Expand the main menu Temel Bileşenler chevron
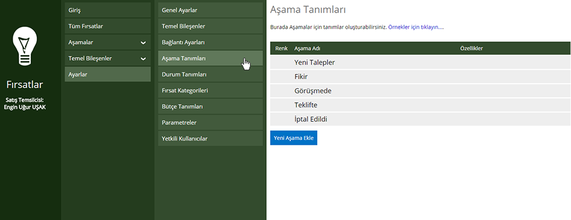 coord(143,59)
